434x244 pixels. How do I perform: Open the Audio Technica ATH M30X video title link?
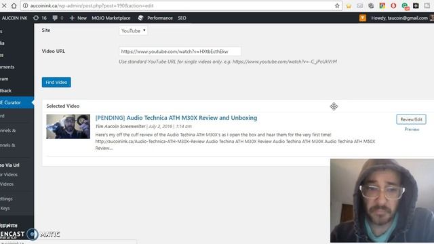pyautogui.click(x=176, y=118)
